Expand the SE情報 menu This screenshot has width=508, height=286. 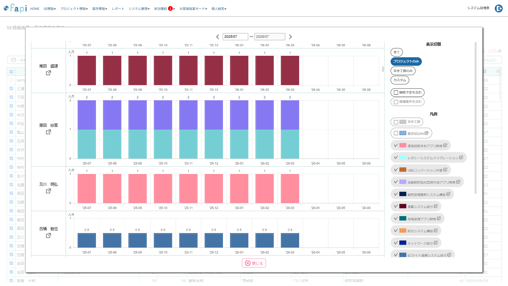pyautogui.click(x=49, y=9)
